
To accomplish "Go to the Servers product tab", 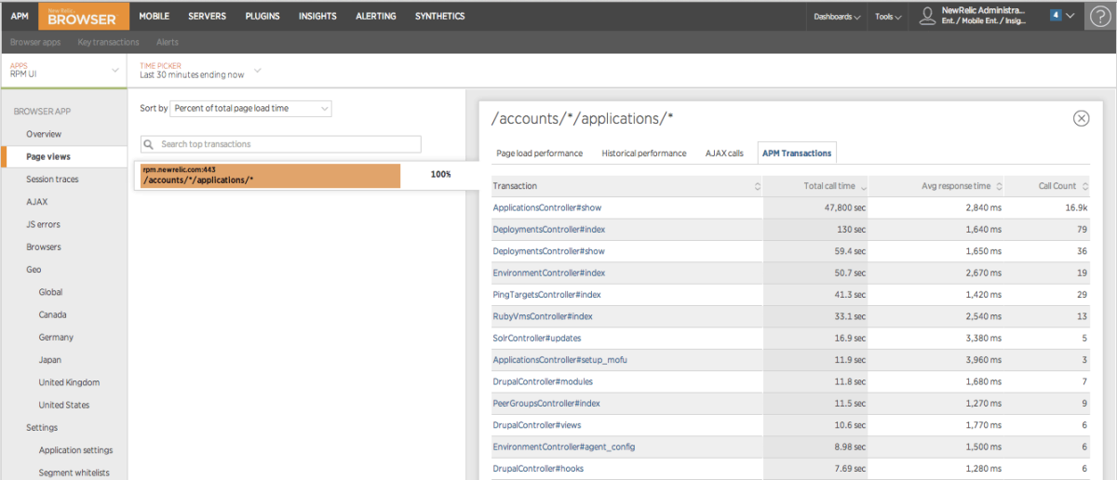I will click(x=207, y=16).
